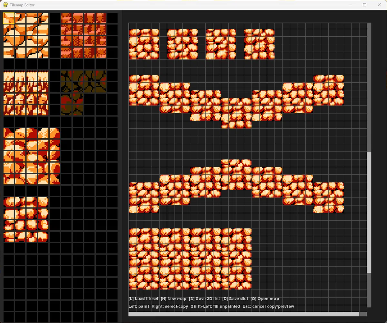Click the vertical scrollbar track above the thumb
The width and height of the screenshot is (387, 323).
coord(369,87)
